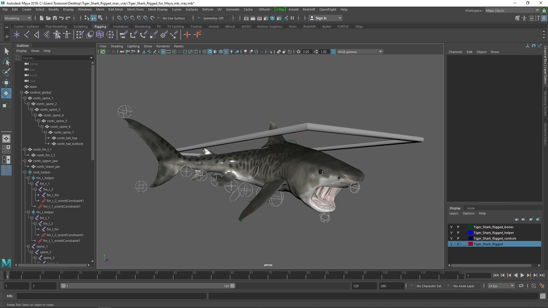The height and width of the screenshot is (308, 548).
Task: Select the Sculpting shelf tab
Action: pyautogui.click(x=80, y=26)
